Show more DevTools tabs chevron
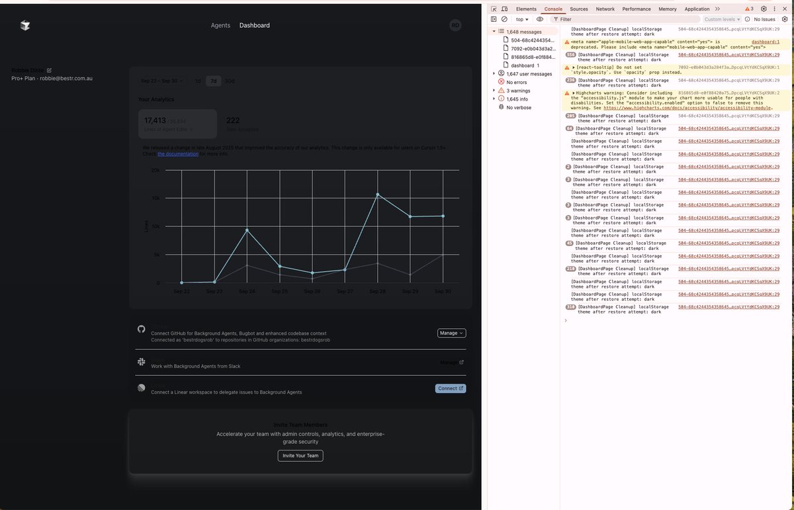The width and height of the screenshot is (794, 510). (x=717, y=9)
